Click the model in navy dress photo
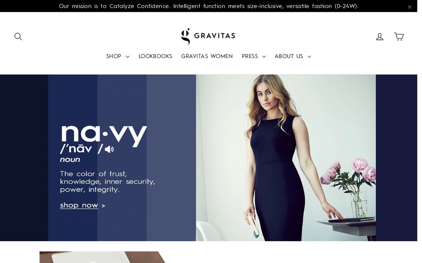422x263 pixels. coord(286,158)
